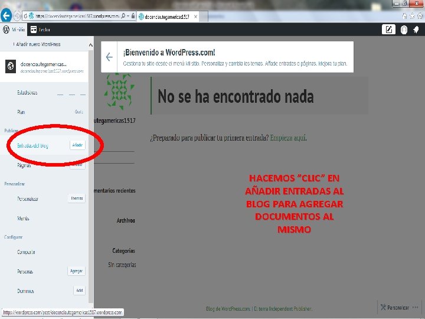Image resolution: width=425 pixels, height=319 pixels.
Task: Open Dominios in the sidebar
Action: (25, 291)
